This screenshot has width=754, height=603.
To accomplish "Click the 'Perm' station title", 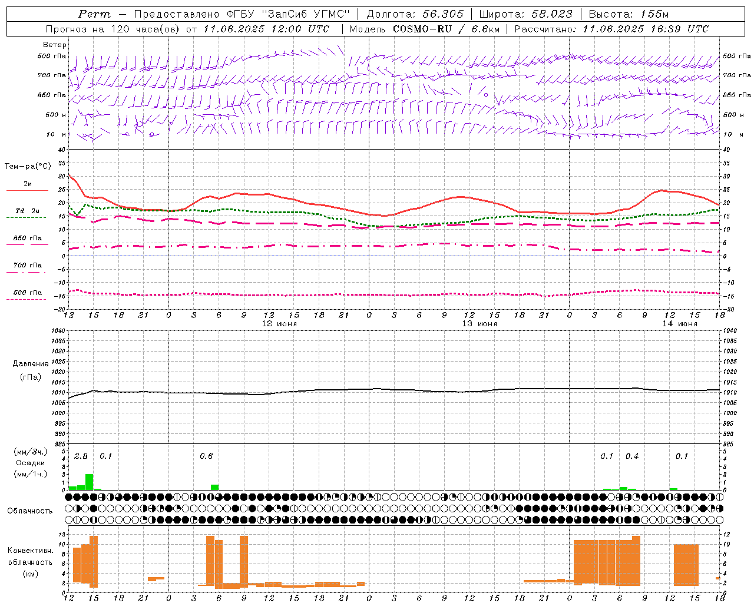I will 94,14.
